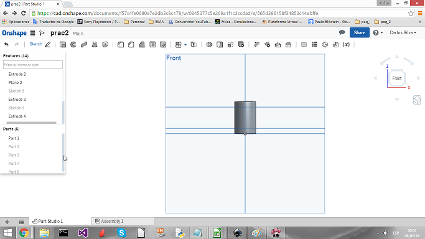425x239 pixels.
Task: Open Skype from the Windows taskbar
Action: pyautogui.click(x=121, y=233)
